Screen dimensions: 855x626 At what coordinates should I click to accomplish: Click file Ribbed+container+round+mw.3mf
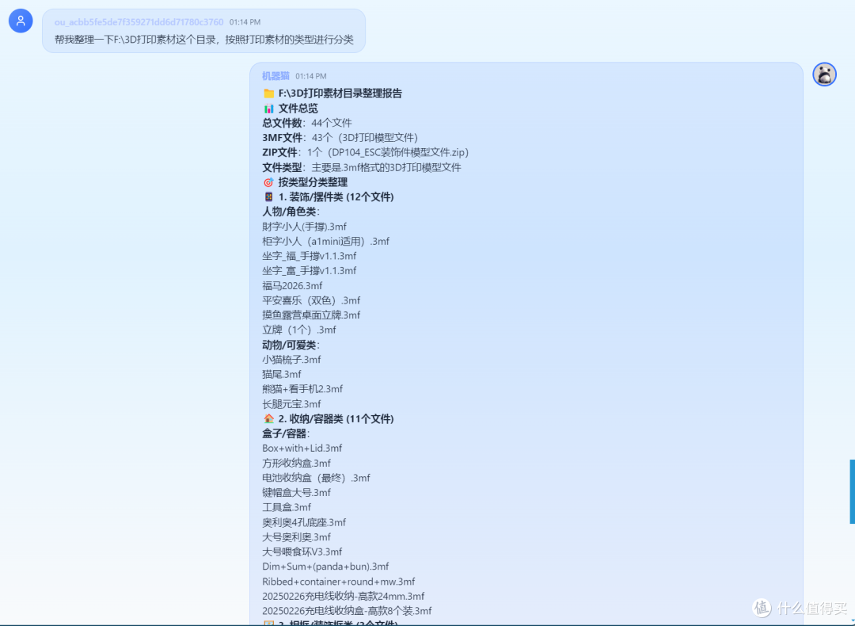339,582
